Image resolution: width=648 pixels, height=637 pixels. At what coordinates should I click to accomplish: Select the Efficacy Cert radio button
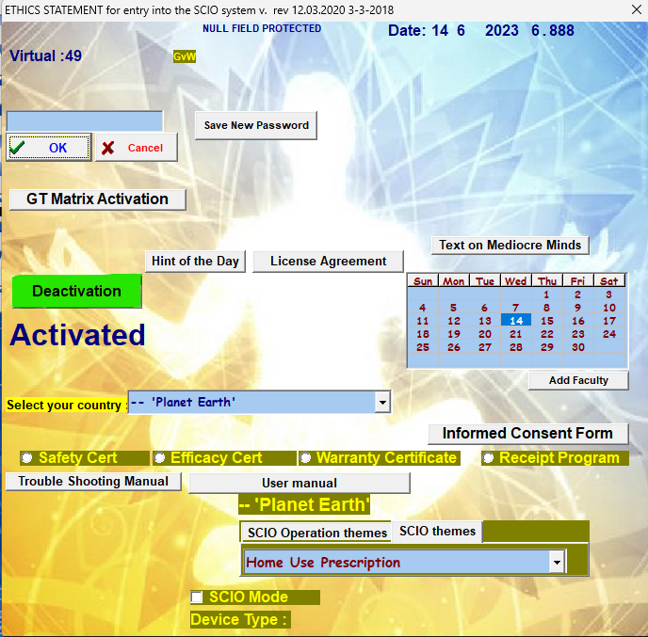tap(159, 458)
